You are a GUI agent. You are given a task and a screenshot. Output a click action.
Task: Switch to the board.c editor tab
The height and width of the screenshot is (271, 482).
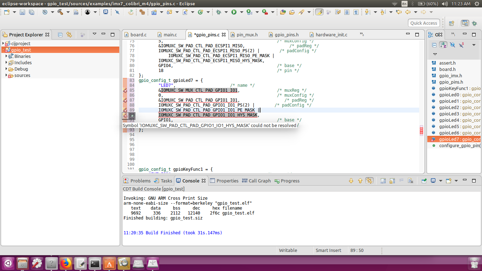[x=135, y=35]
